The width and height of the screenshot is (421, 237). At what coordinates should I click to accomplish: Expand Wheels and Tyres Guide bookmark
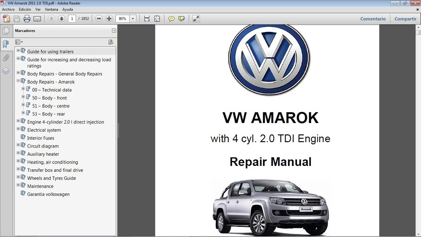click(18, 177)
